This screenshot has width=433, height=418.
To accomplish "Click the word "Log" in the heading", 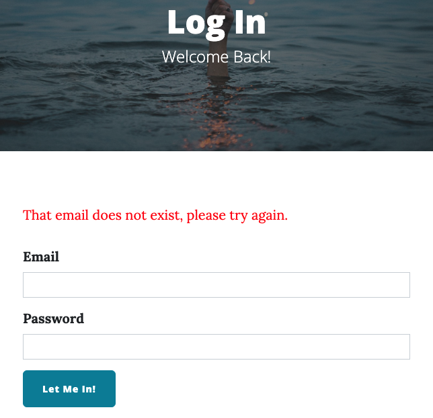I will [196, 25].
